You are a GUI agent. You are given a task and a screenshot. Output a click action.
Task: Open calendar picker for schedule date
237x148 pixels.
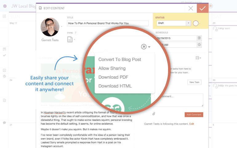pyautogui.click(x=199, y=38)
